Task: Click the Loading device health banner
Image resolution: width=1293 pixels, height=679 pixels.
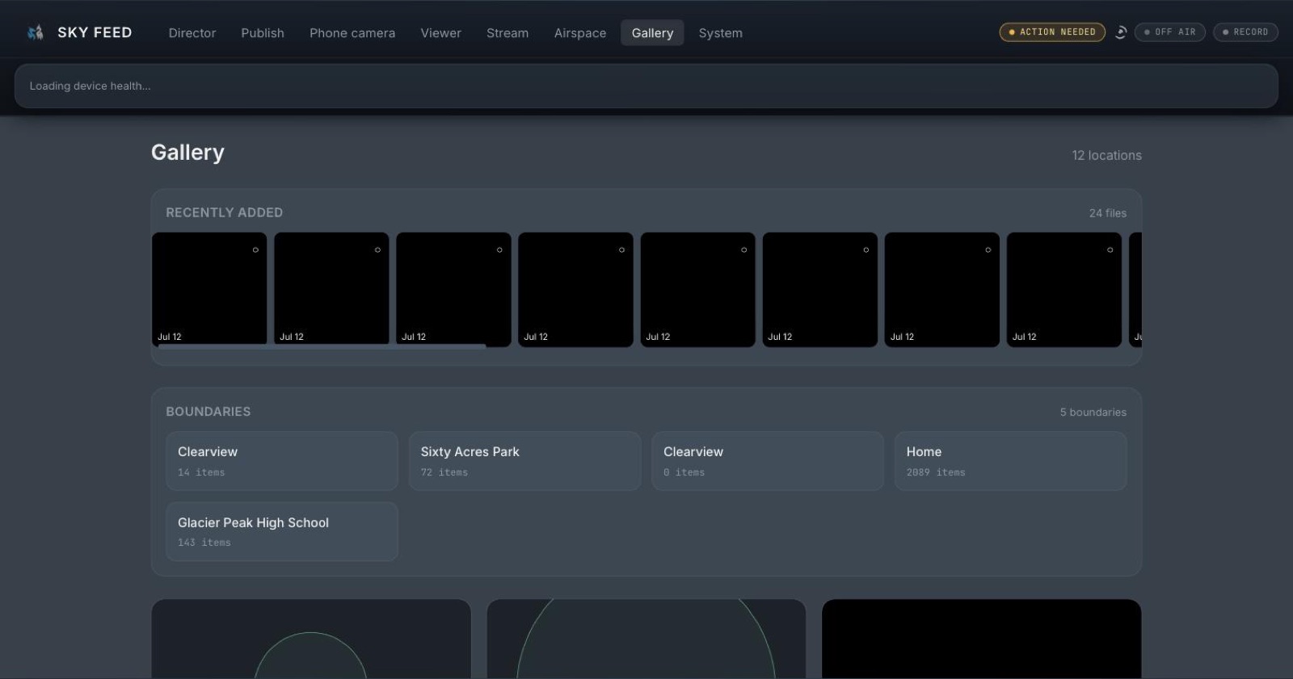Action: click(646, 86)
